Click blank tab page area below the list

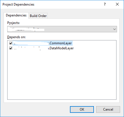(62, 101)
